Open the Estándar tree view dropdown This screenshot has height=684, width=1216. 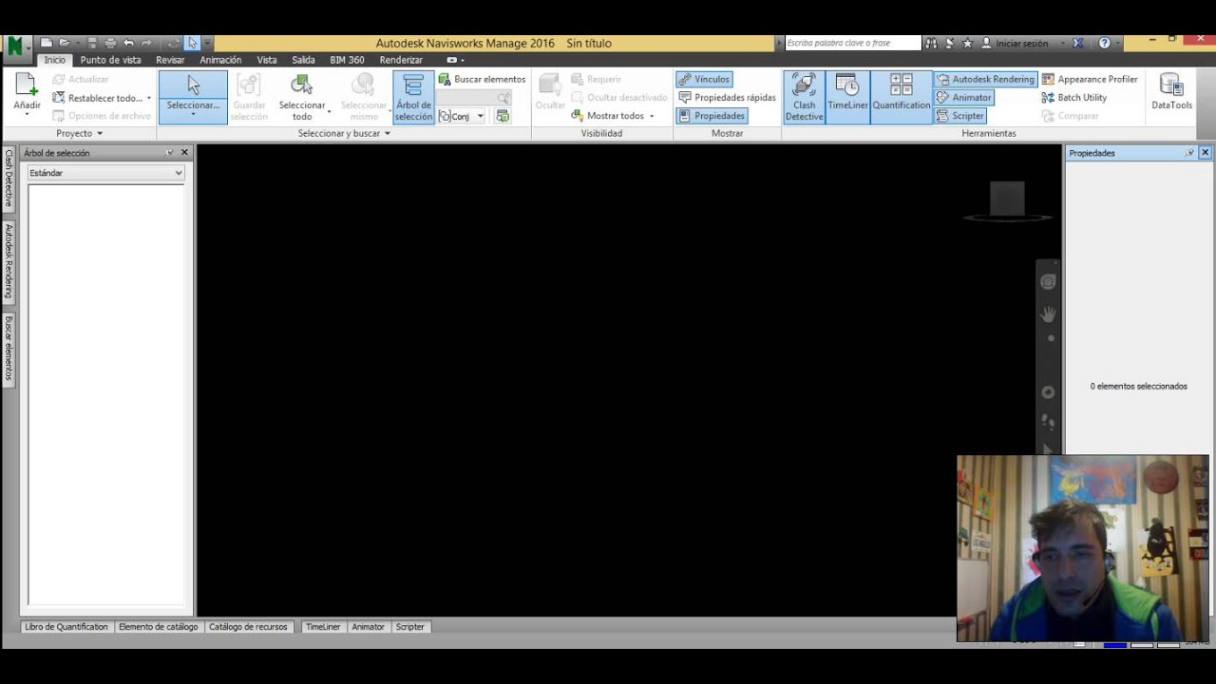point(105,173)
